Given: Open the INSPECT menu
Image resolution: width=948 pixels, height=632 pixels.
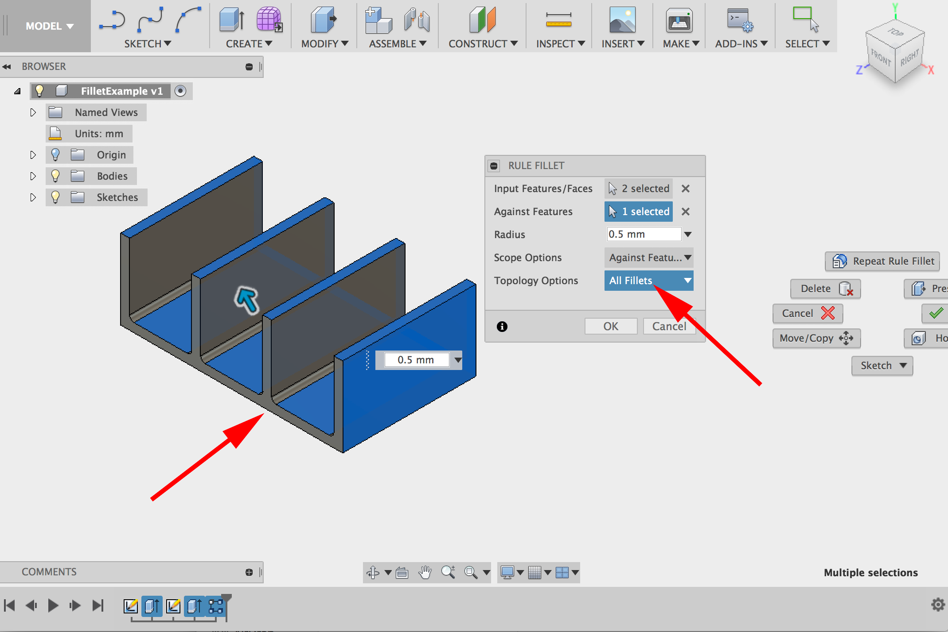Looking at the screenshot, I should click(561, 44).
